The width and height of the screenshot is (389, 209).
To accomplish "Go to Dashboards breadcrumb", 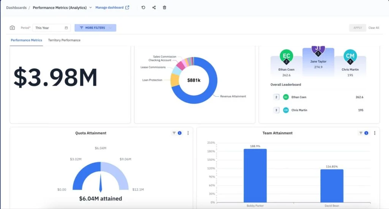I will [16, 8].
